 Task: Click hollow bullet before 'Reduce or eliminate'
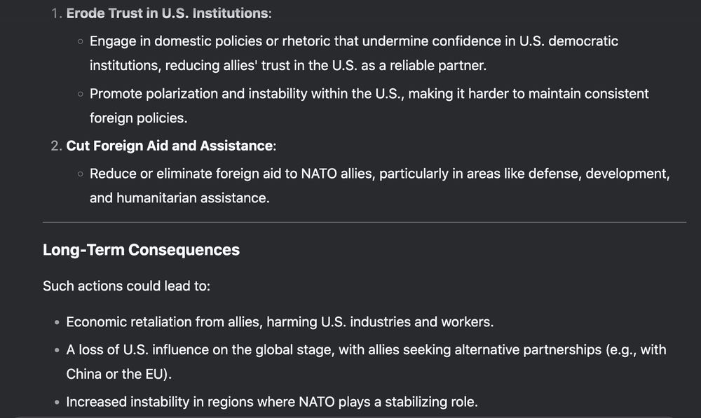[81, 174]
